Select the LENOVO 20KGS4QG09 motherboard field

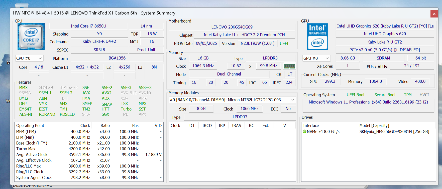(232, 27)
